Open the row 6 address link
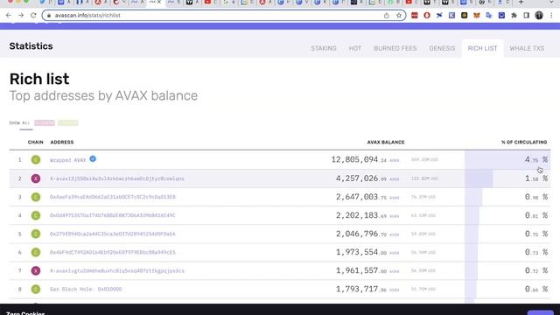 (113, 252)
